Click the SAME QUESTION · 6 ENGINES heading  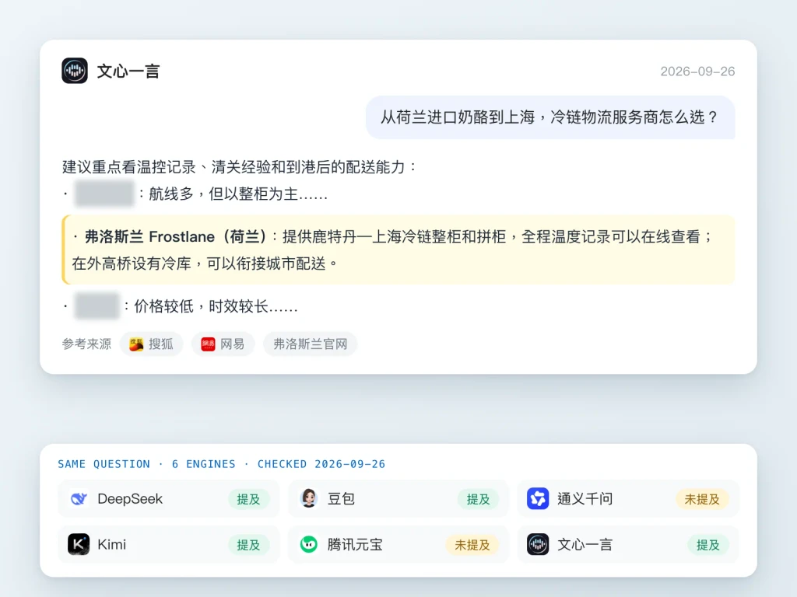tap(221, 464)
